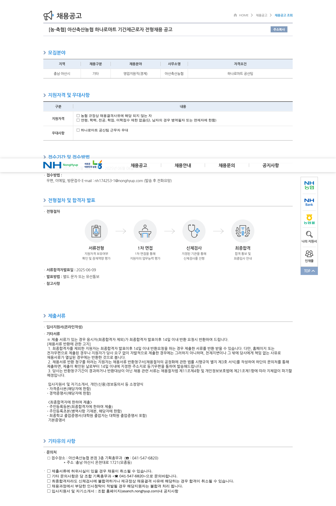336x506 pixels.
Task: Open 채용공고 in the breadcrumb trail
Action: click(x=261, y=15)
